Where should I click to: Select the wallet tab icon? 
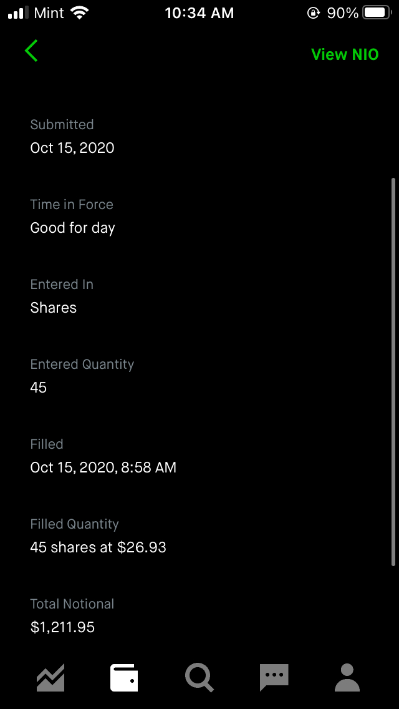tap(124, 677)
